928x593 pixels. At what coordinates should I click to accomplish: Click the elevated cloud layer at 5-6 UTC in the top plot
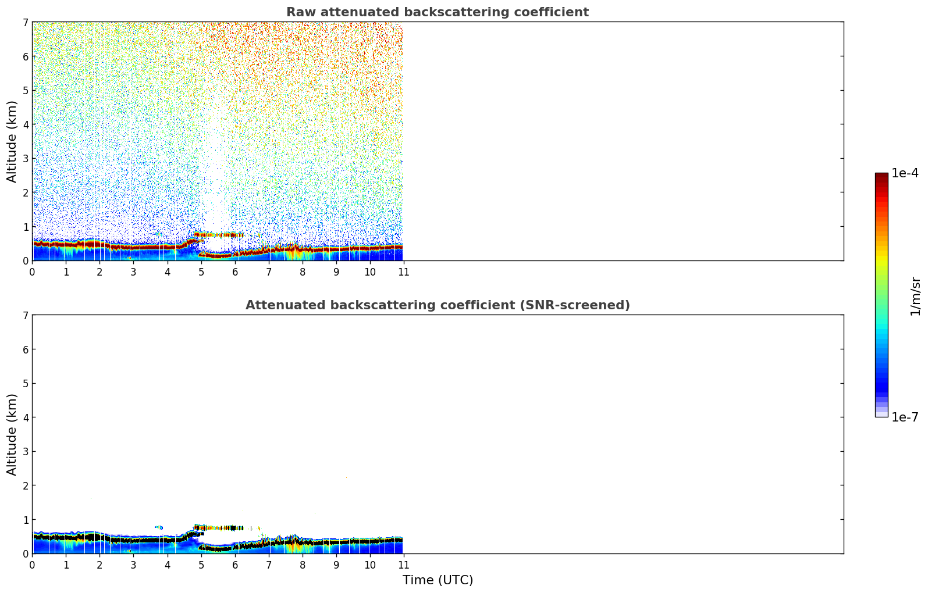(x=219, y=235)
